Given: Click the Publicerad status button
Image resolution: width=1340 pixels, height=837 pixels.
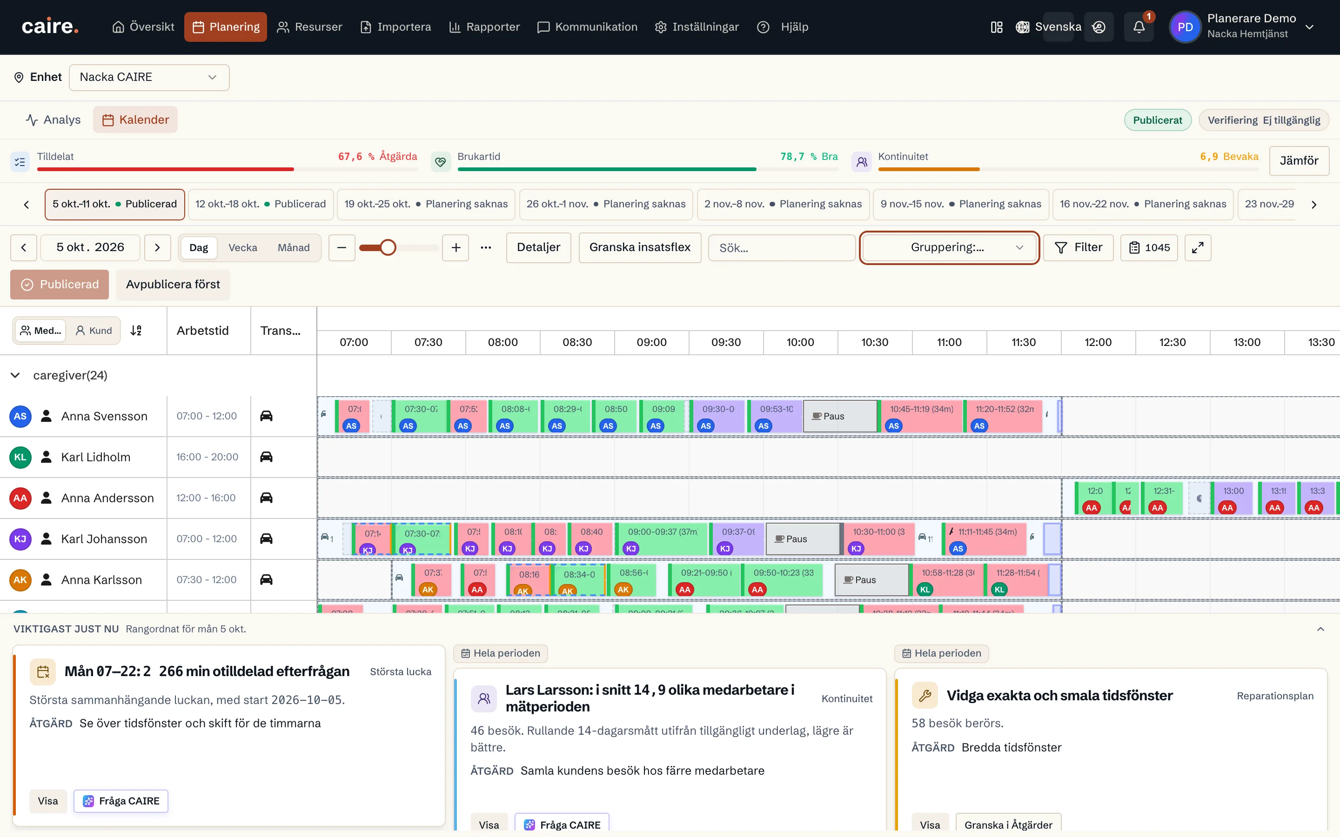Looking at the screenshot, I should (59, 285).
